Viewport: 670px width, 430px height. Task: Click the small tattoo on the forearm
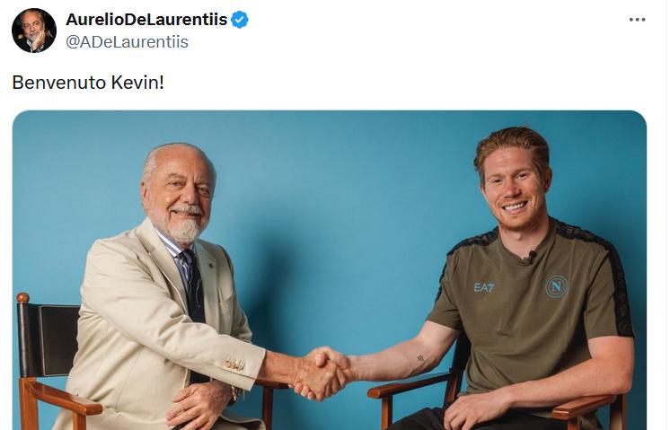pyautogui.click(x=420, y=359)
